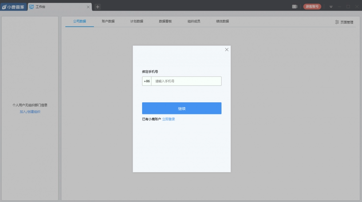Expand the title bar dropdown triangle menu
This screenshot has height=202, width=362.
tap(331, 7)
